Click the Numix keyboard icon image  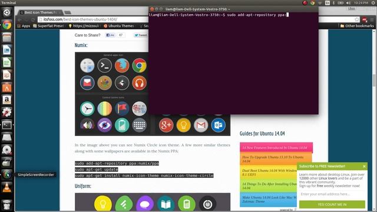[x=139, y=125]
